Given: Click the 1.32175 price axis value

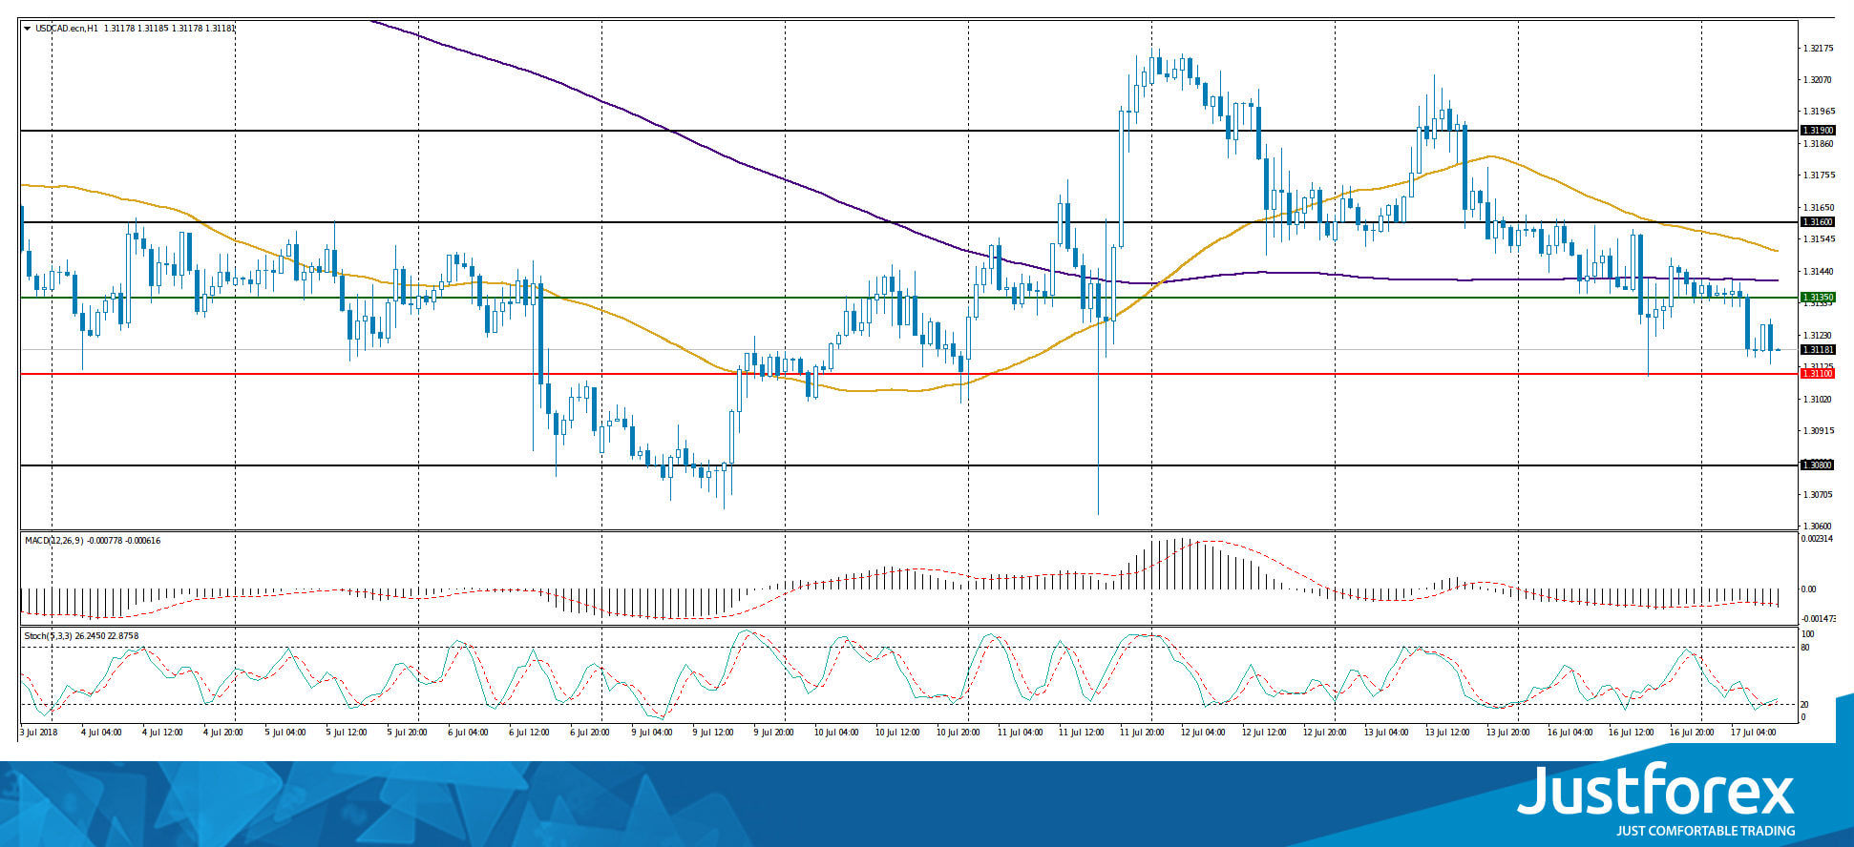Looking at the screenshot, I should click(1819, 49).
